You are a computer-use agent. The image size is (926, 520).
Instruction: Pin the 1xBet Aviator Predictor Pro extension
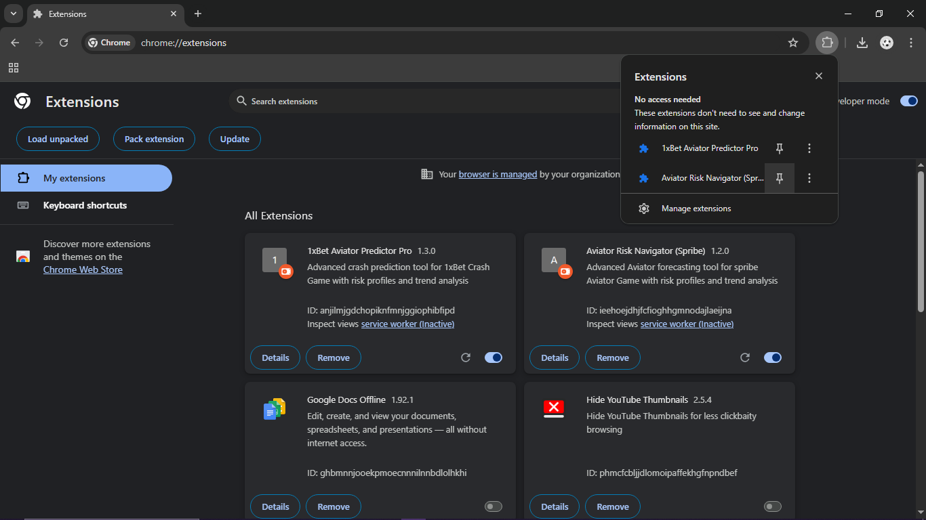[780, 148]
